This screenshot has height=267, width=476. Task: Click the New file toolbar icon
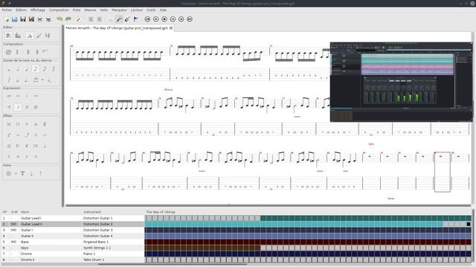pos(7,19)
